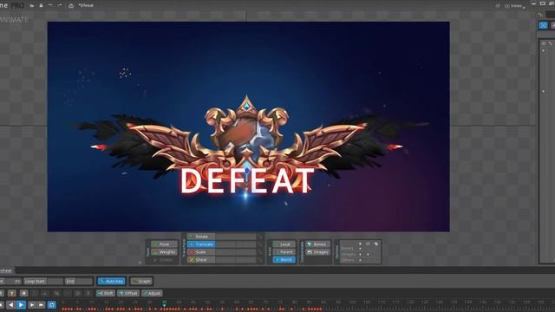Set axes to Local

click(x=284, y=244)
